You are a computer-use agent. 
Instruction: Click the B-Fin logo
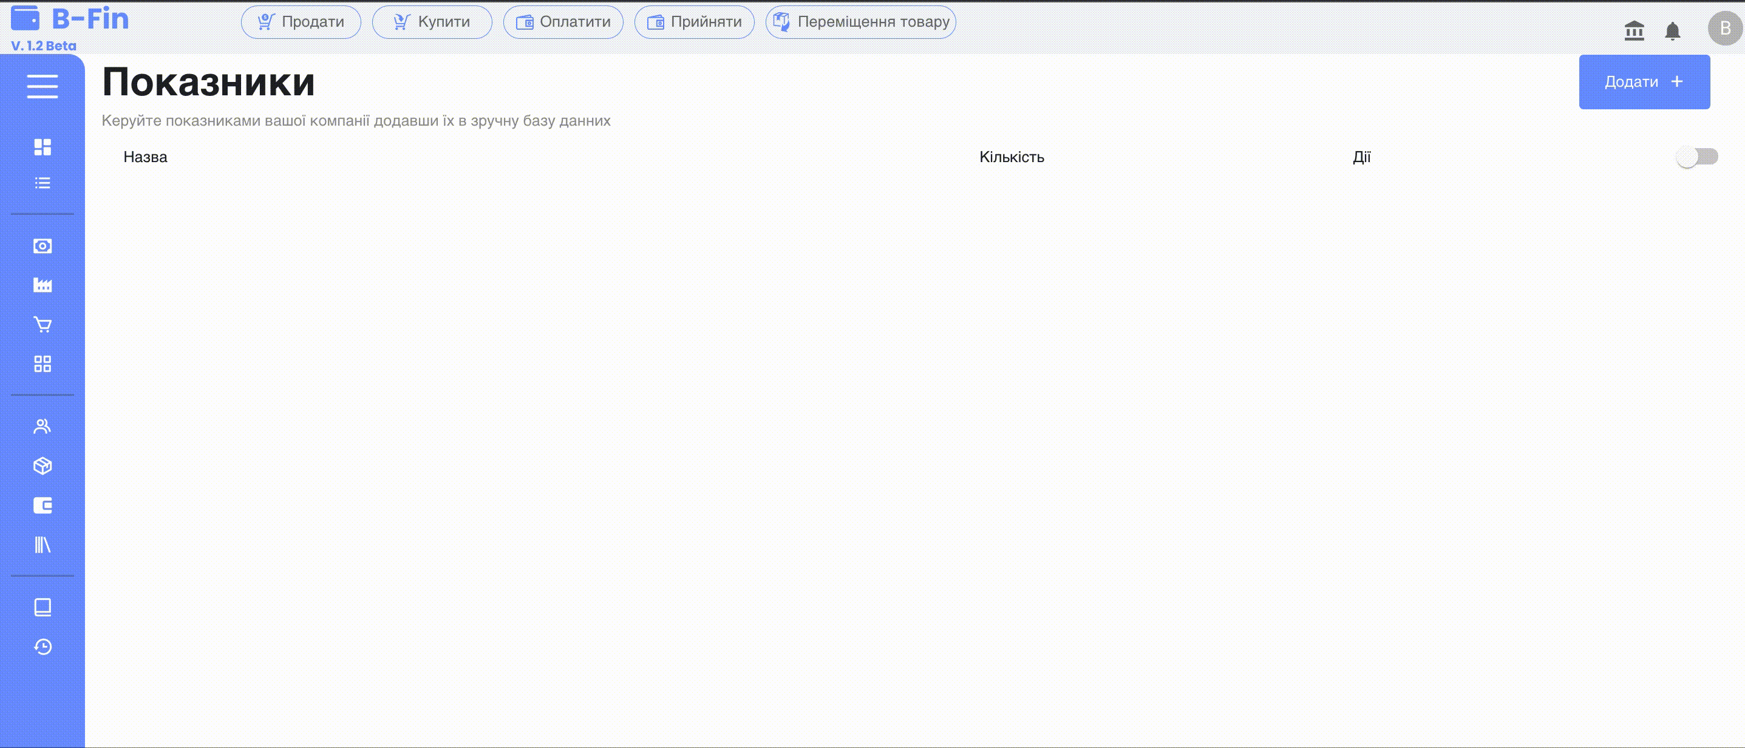pyautogui.click(x=70, y=19)
